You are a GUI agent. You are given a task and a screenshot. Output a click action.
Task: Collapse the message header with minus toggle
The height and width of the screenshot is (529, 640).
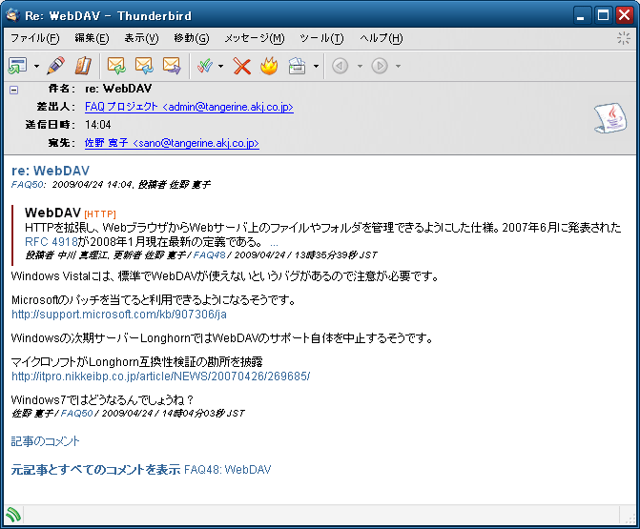(x=14, y=91)
